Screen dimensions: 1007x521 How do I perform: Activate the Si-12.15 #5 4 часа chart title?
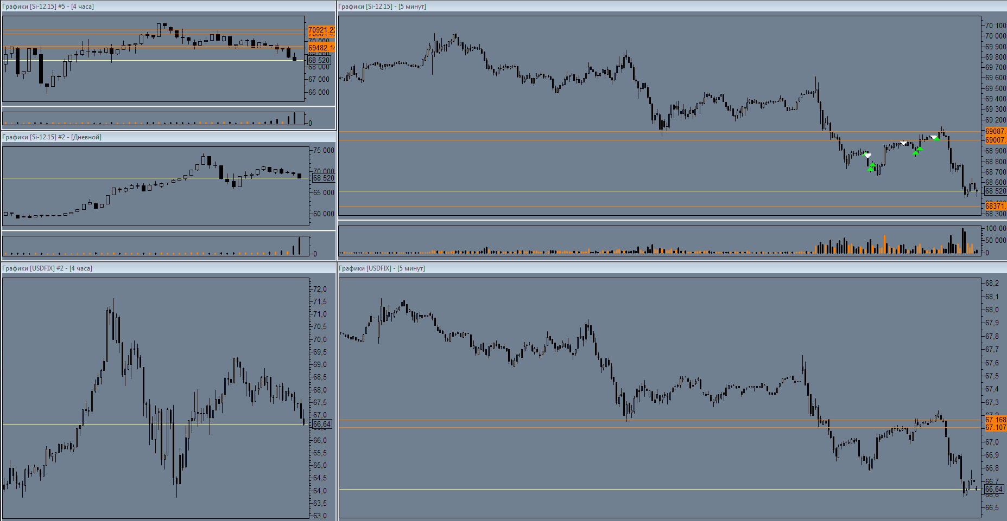(48, 7)
